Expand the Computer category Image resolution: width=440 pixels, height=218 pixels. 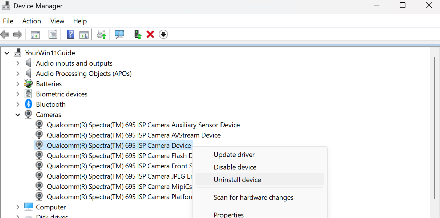click(x=18, y=207)
